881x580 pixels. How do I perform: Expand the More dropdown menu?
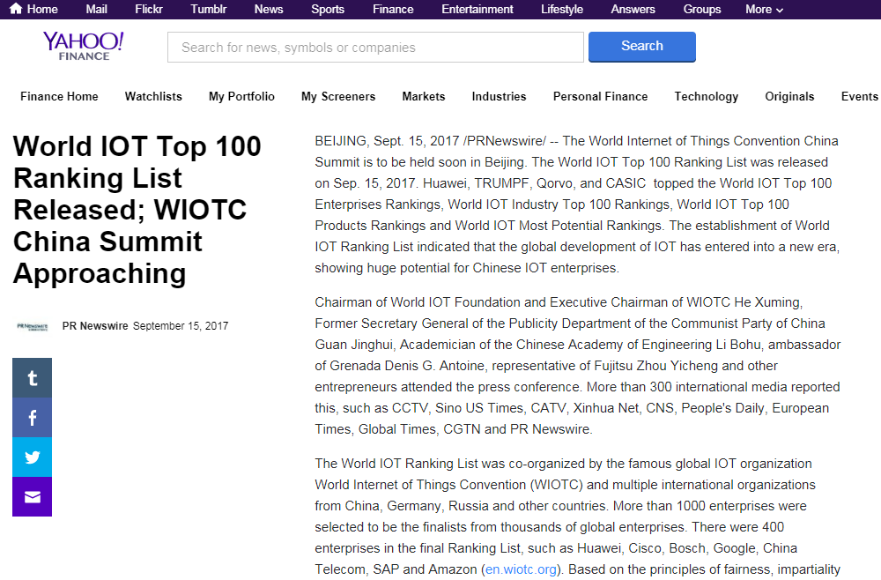(x=764, y=9)
